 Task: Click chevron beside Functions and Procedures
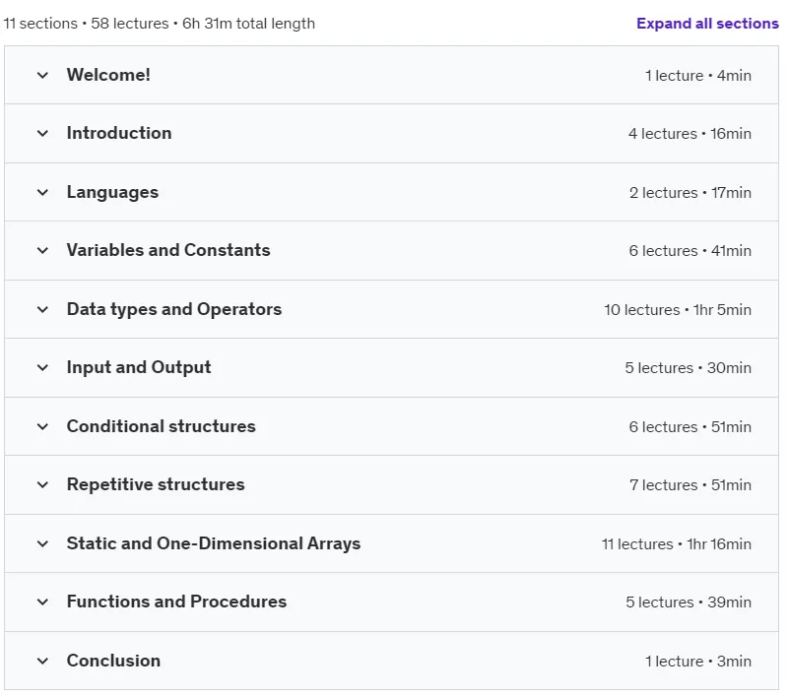[42, 602]
